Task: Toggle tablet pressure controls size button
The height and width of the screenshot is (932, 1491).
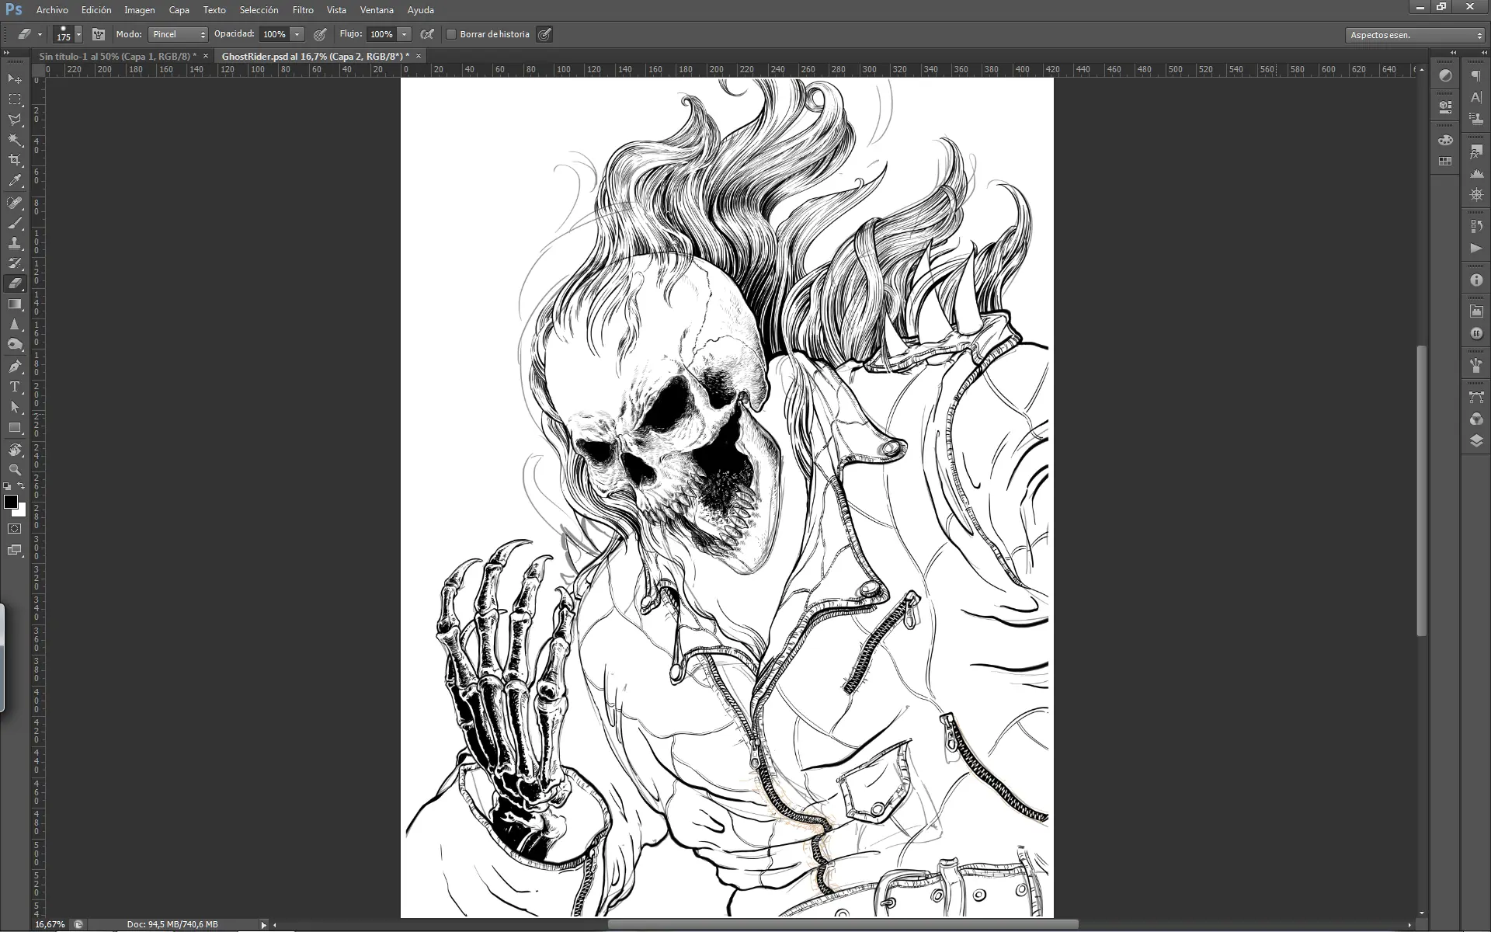Action: click(544, 34)
